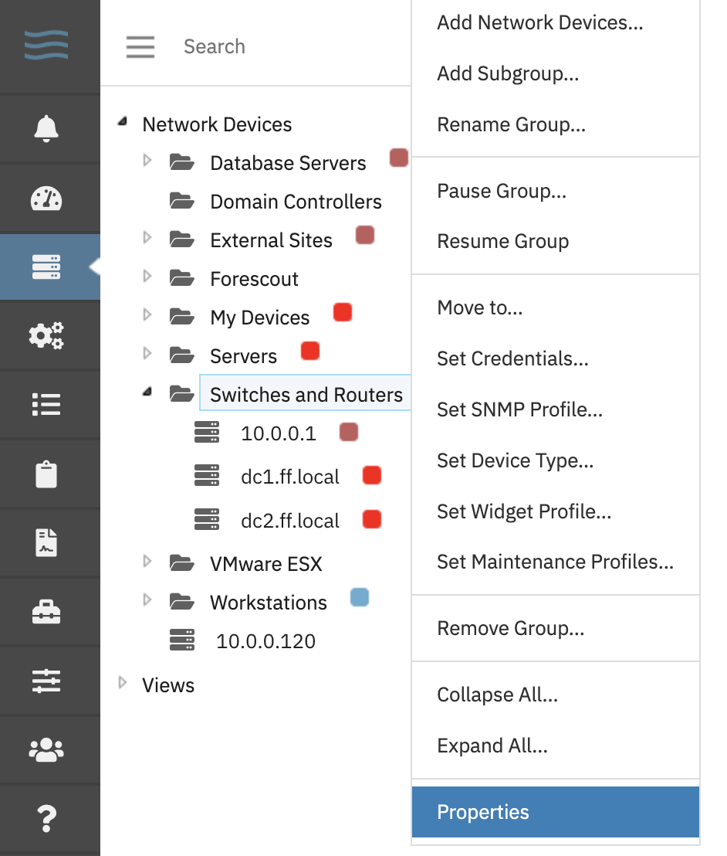Choose Properties from the context menu

[x=555, y=812]
